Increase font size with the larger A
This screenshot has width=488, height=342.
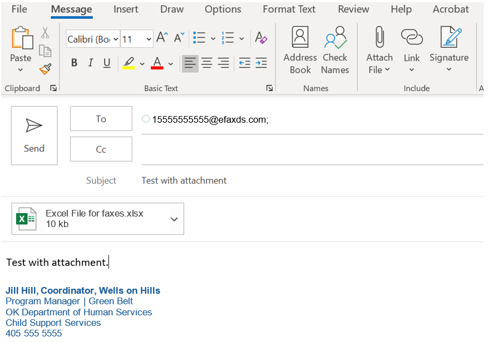click(162, 37)
